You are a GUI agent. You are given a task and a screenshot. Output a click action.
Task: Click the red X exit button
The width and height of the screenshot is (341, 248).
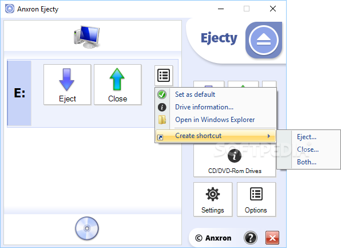pyautogui.click(x=272, y=238)
